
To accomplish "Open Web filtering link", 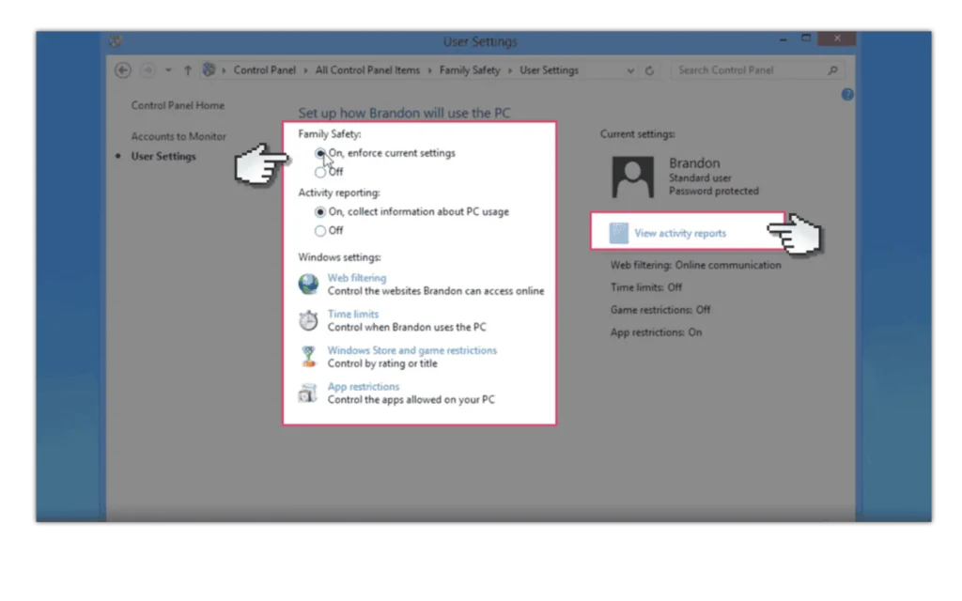I will [356, 278].
